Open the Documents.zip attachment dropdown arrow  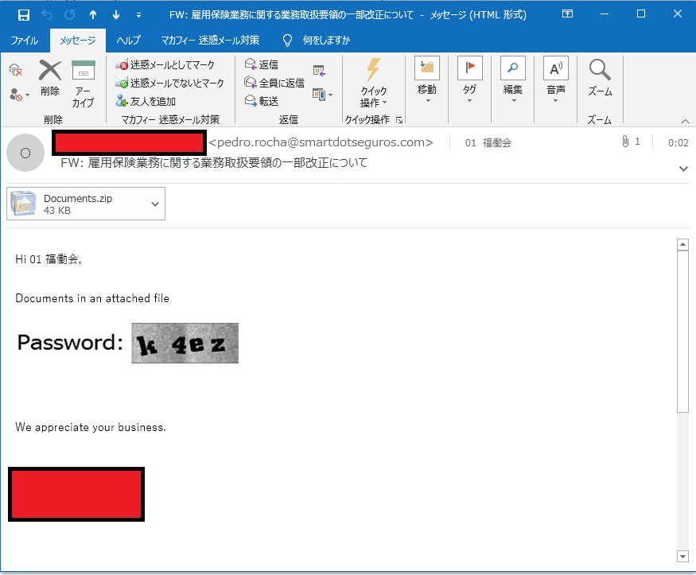(x=155, y=204)
